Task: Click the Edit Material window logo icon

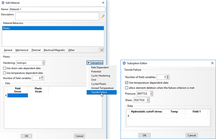Action: [3, 3]
